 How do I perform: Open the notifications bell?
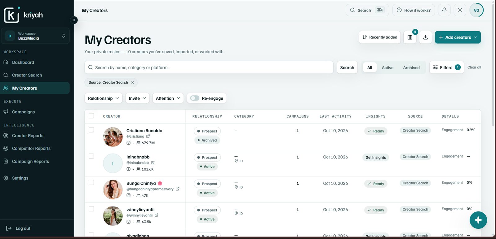pyautogui.click(x=444, y=10)
